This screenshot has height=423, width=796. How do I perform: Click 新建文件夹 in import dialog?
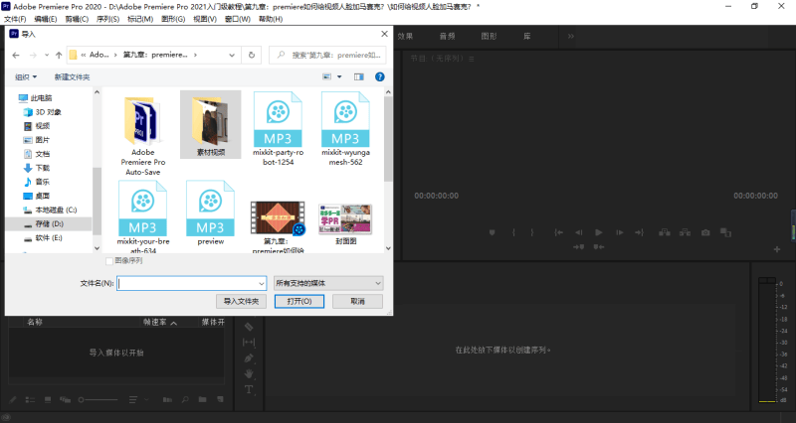click(72, 77)
